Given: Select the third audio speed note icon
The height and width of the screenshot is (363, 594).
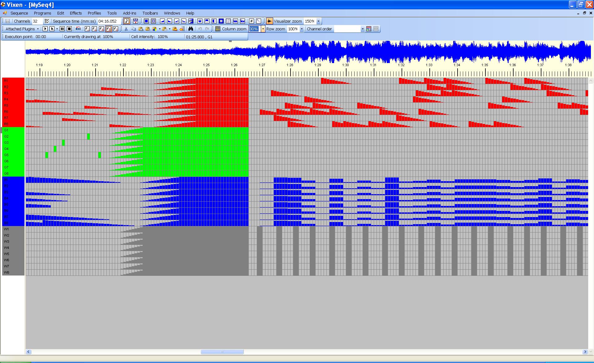Looking at the screenshot, I should point(101,29).
